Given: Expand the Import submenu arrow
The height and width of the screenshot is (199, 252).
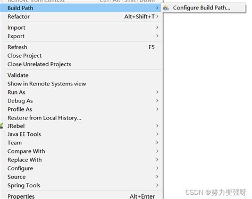Looking at the screenshot, I should (157, 27).
